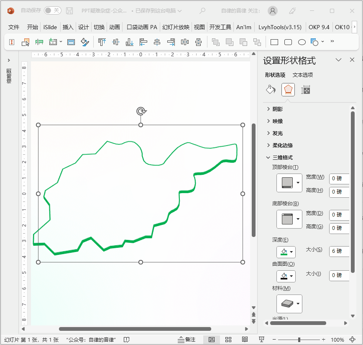Click the Align Center horizontally icon
Viewport: 363px width, 345px height.
coord(157,42)
